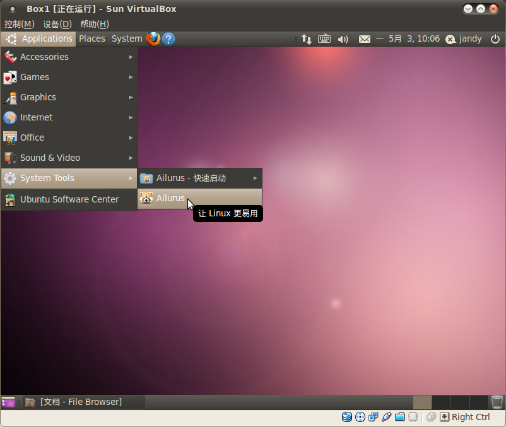This screenshot has width=506, height=427.
Task: Click the Office chart icon
Action: click(x=10, y=138)
